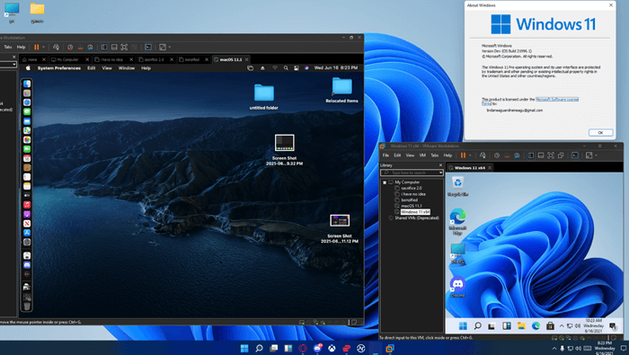Select Shared VMs (Deprecated) in library
The image size is (629, 355).
tap(416, 217)
